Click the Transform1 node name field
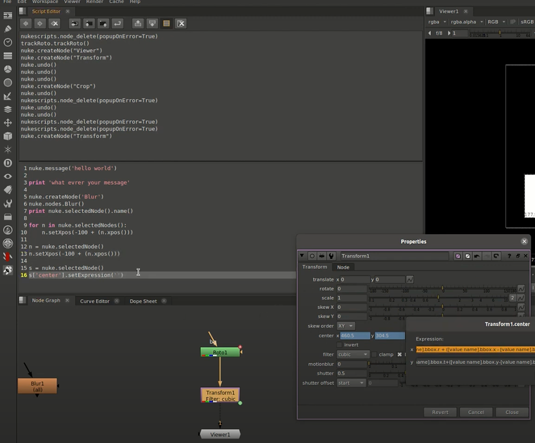 pos(394,256)
